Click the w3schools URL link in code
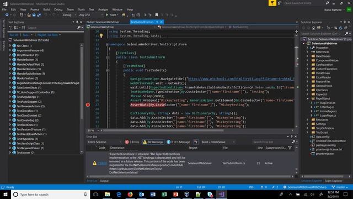 241,78
